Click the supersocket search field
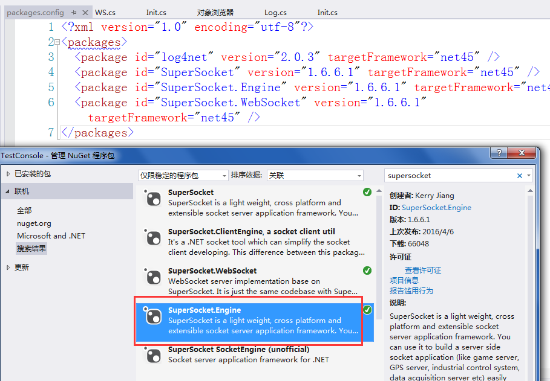The height and width of the screenshot is (381, 550). pyautogui.click(x=451, y=176)
